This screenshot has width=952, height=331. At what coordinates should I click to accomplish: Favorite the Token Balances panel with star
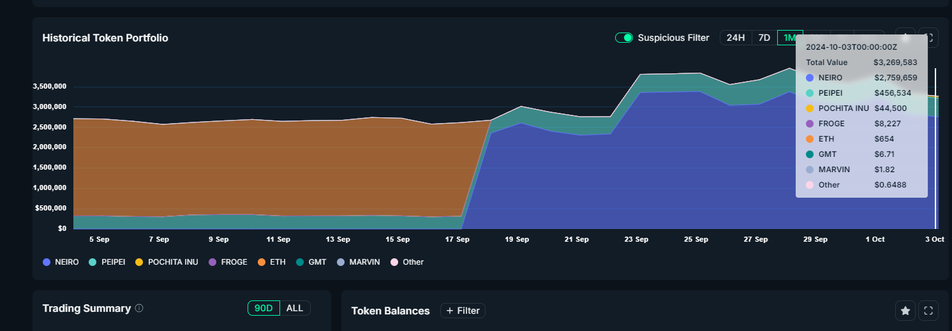tap(905, 311)
